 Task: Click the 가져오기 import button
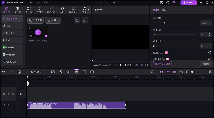[x=35, y=20]
